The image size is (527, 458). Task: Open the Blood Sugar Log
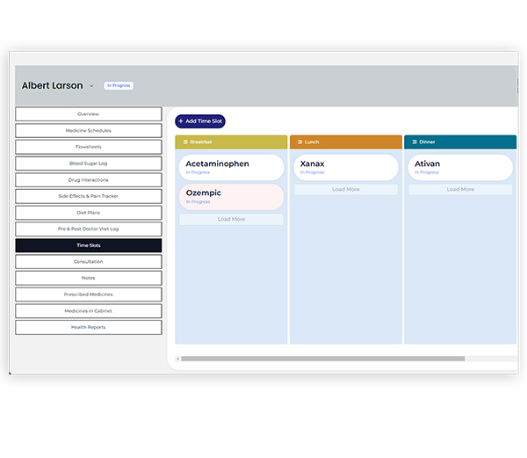(x=89, y=164)
